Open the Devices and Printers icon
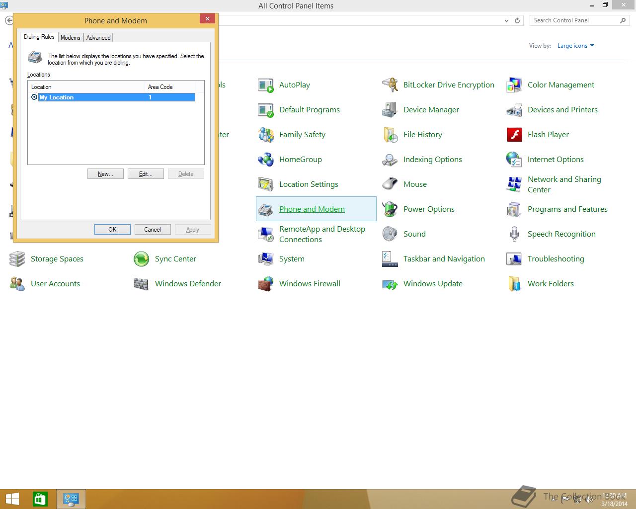 pyautogui.click(x=514, y=110)
